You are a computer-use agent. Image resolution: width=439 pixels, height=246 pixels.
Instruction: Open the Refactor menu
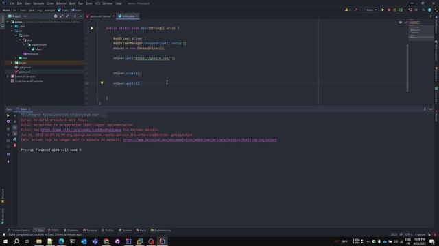click(x=61, y=3)
